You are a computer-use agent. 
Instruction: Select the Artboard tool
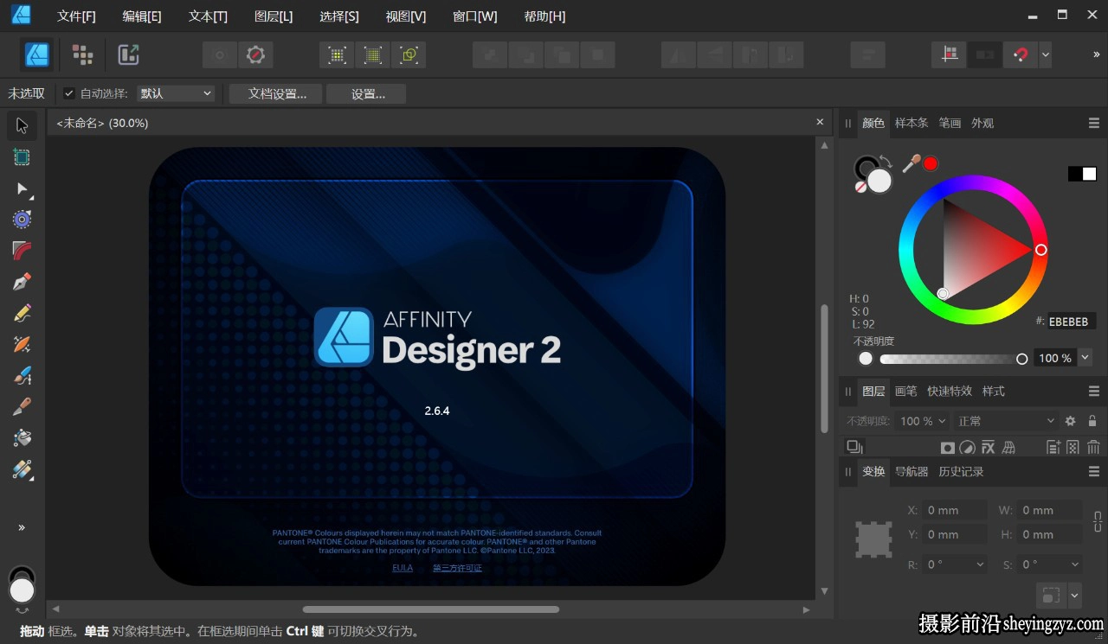coord(22,157)
